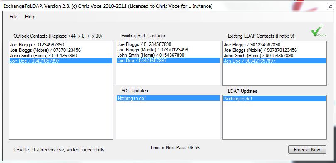Select Jon Doe in Outlook Contacts list
Viewport: 336px width, 163px height.
(61, 61)
